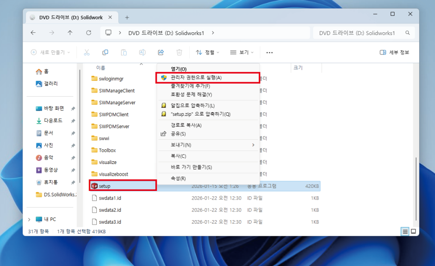Open 보내기(N) submenu
The image size is (435, 266).
tap(208, 145)
